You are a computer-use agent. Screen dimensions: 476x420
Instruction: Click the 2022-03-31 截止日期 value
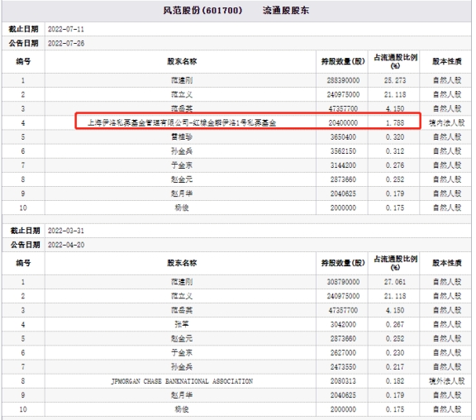pyautogui.click(x=66, y=231)
